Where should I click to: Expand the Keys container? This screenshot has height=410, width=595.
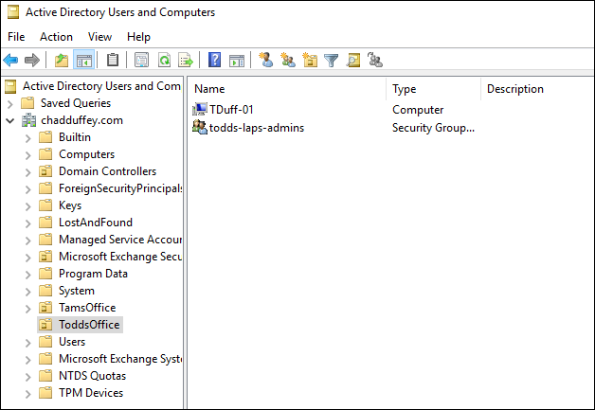coord(28,206)
